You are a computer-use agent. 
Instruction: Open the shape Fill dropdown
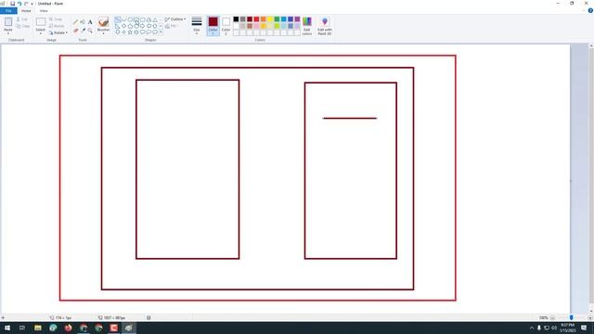pyautogui.click(x=171, y=26)
